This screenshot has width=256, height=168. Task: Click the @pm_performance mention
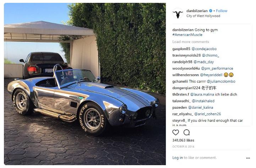[217, 69]
